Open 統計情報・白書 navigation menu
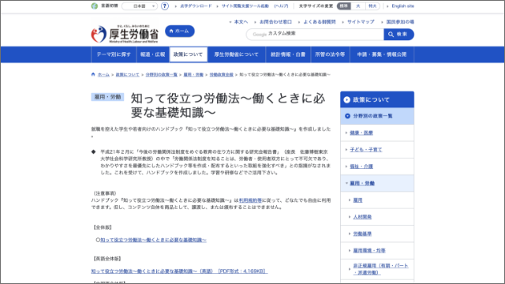The width and height of the screenshot is (505, 284). coord(288,54)
